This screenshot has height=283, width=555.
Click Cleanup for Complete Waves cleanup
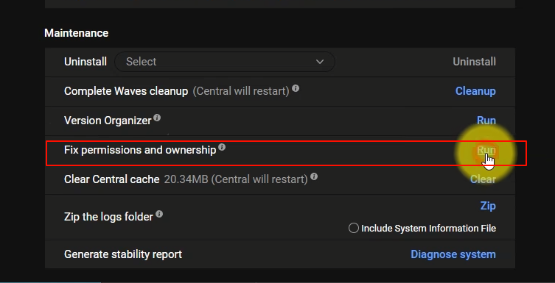[475, 91]
